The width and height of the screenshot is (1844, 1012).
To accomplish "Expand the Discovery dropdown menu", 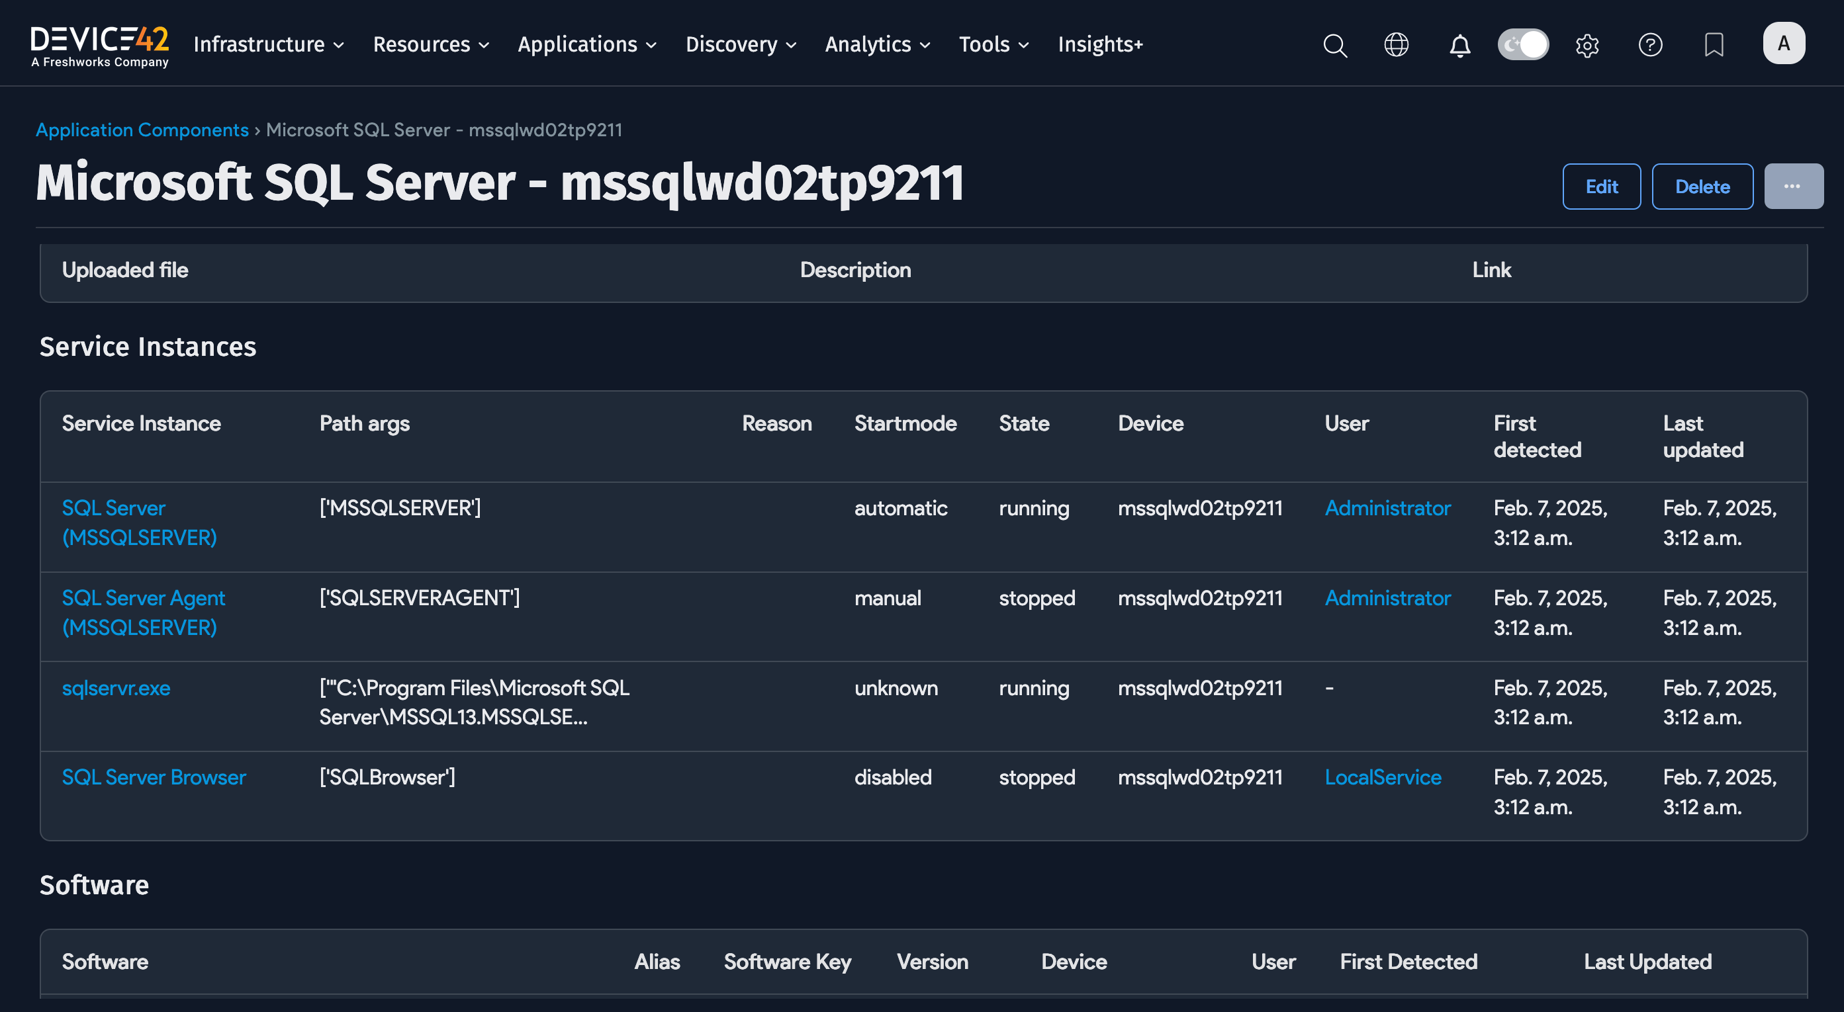I will (x=740, y=44).
